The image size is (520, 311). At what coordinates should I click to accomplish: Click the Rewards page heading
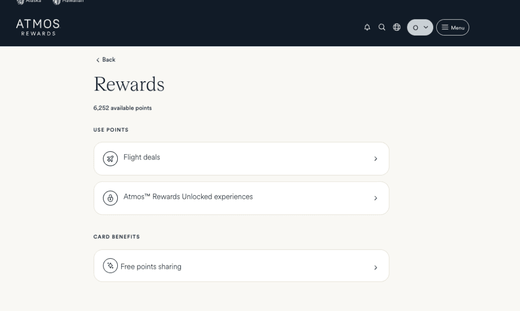[129, 84]
